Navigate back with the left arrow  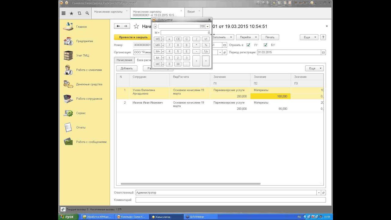coord(118,26)
